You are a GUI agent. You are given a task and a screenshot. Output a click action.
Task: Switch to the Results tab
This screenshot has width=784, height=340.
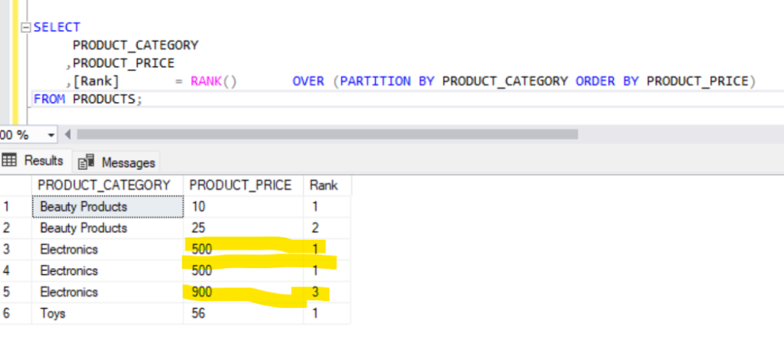(x=35, y=161)
